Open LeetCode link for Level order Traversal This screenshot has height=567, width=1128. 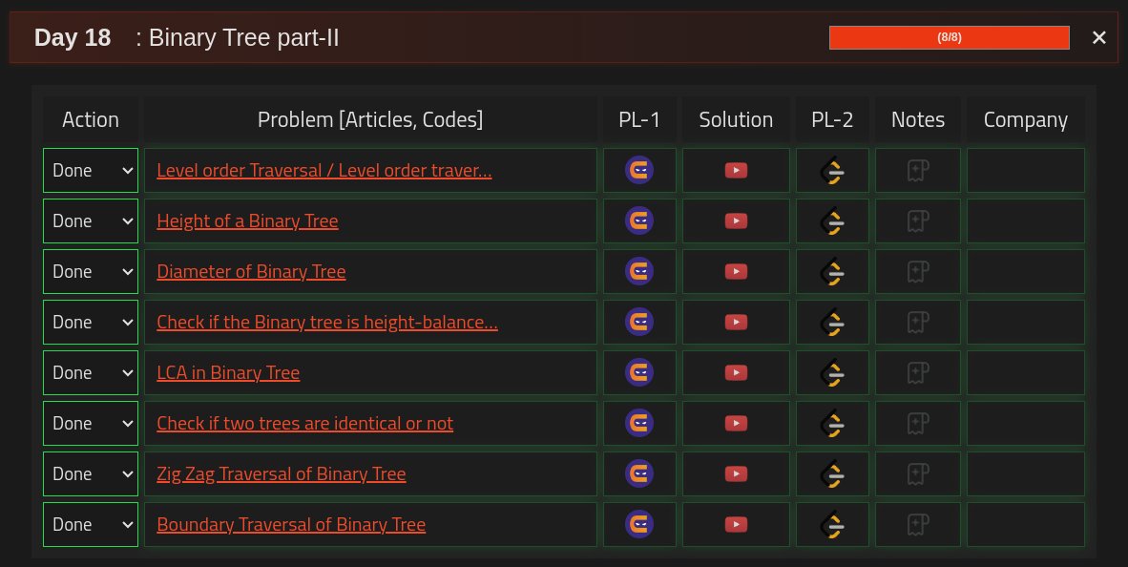point(832,171)
